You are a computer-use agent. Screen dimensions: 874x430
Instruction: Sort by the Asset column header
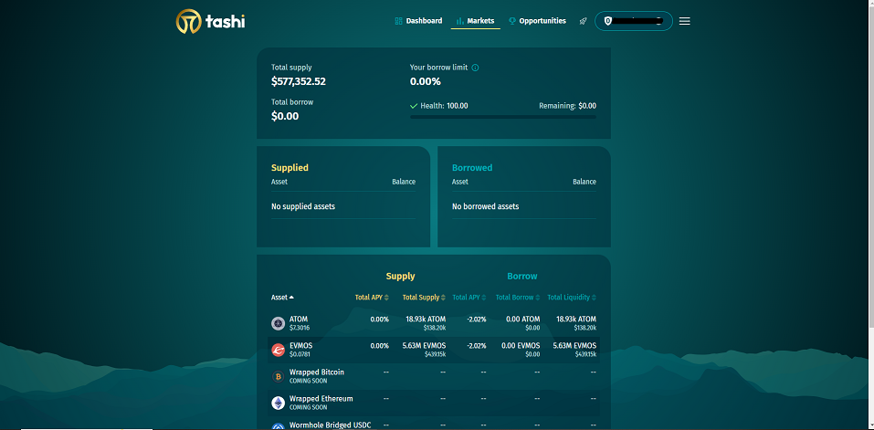(x=282, y=298)
